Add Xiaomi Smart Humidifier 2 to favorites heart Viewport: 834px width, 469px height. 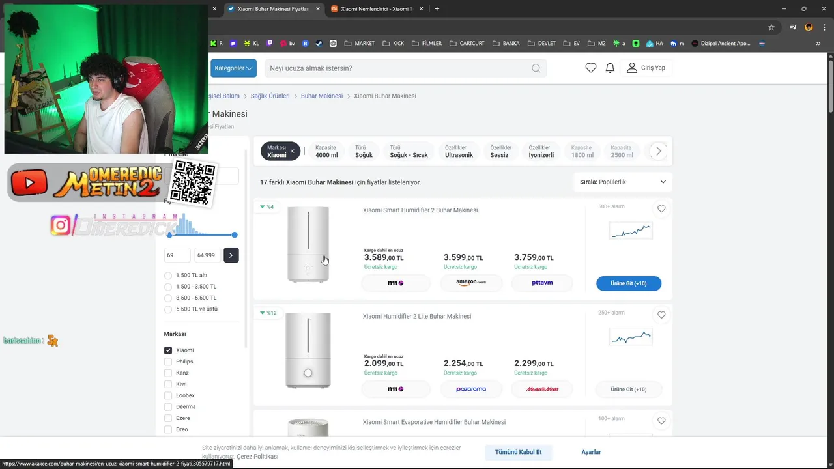pos(661,209)
